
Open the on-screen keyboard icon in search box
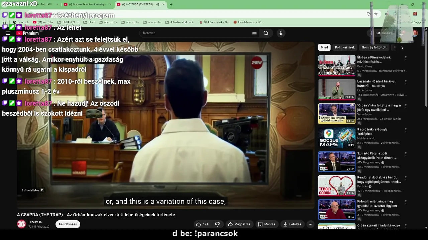point(254,33)
